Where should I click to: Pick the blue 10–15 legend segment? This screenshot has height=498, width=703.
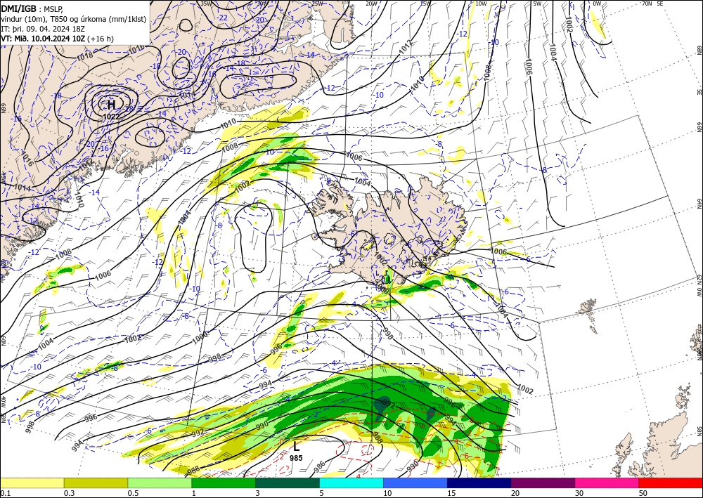(x=415, y=483)
